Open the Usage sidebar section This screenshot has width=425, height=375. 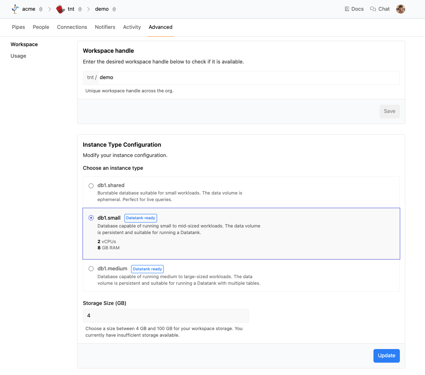tap(19, 56)
